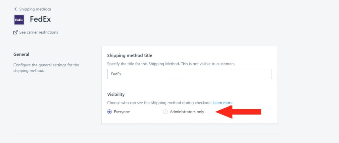Click the FedEx page title

(x=40, y=19)
